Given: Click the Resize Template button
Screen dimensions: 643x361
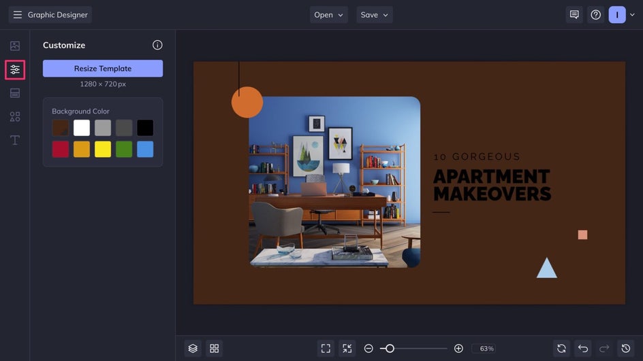Looking at the screenshot, I should pyautogui.click(x=103, y=69).
